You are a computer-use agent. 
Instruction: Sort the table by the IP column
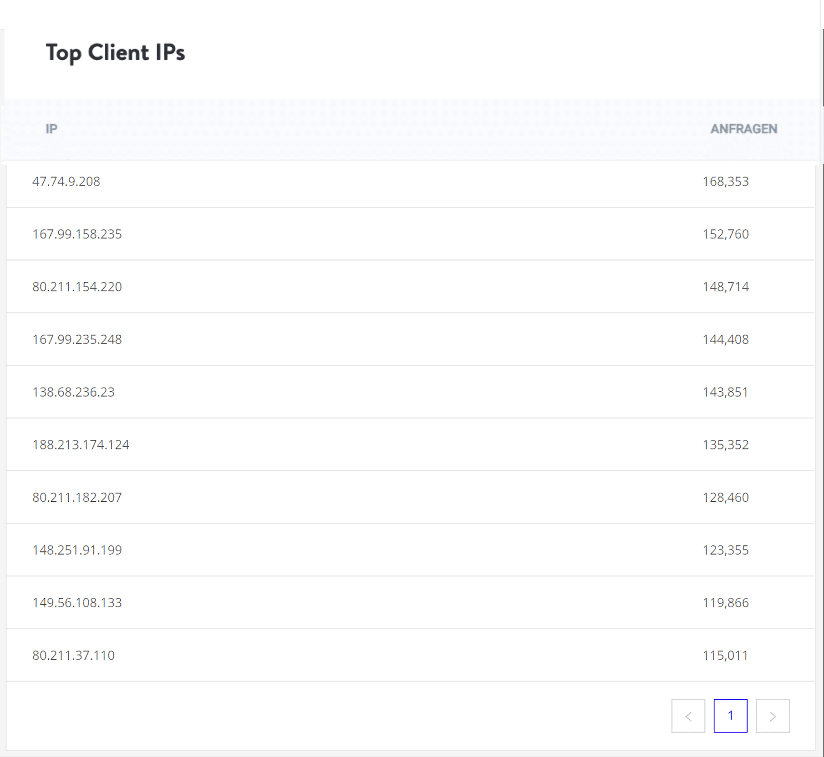51,129
